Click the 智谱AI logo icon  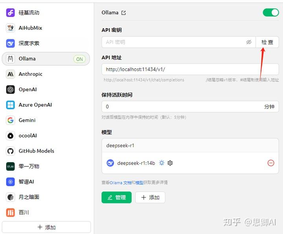point(10,182)
